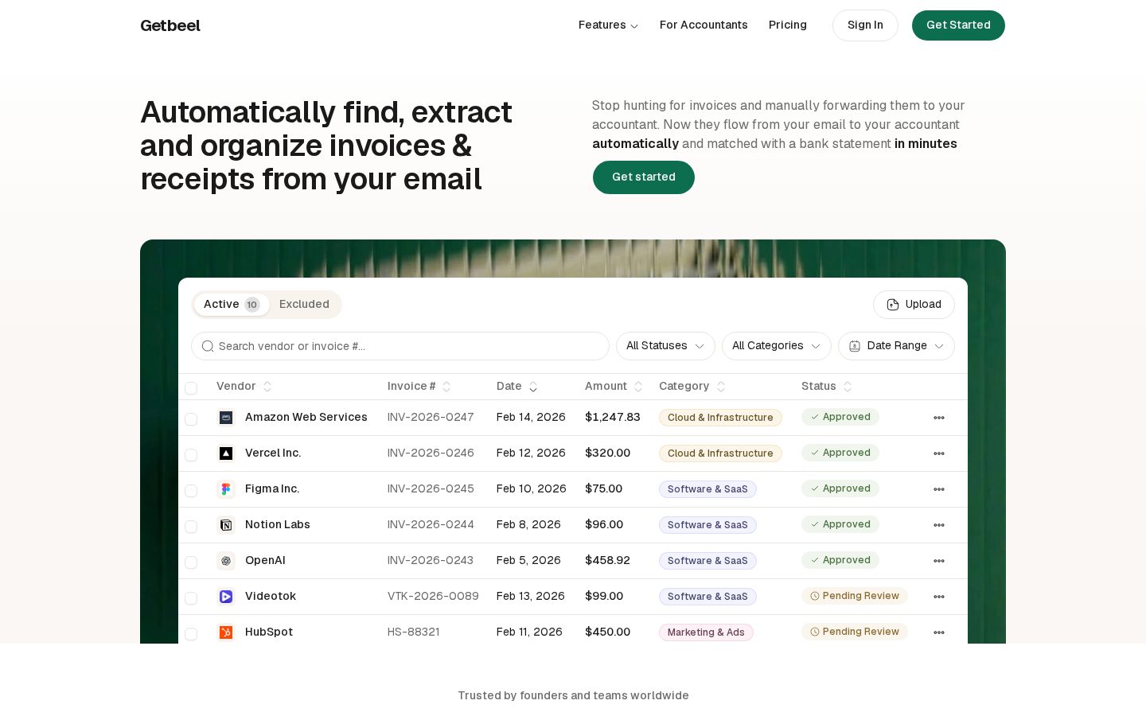1146x716 pixels.
Task: Click the Figma Inc. vendor logo
Action: (226, 489)
